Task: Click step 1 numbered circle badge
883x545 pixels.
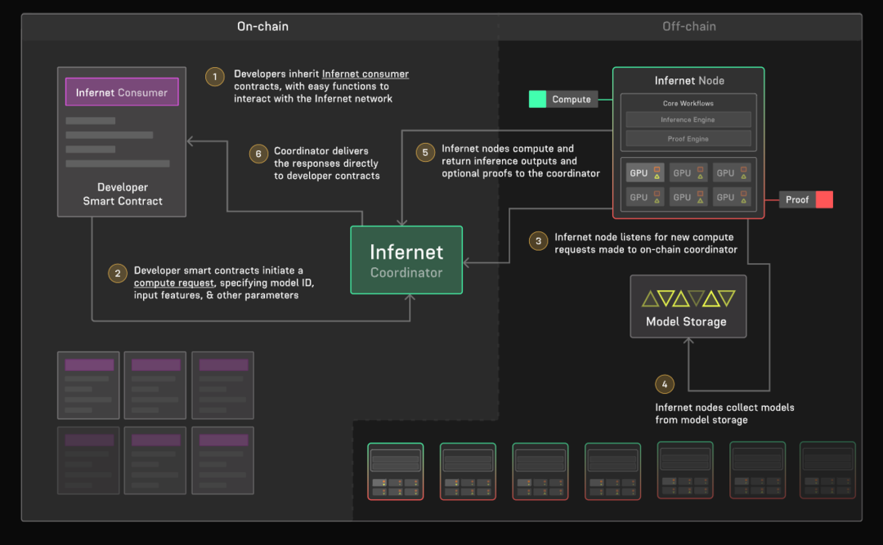Action: click(x=214, y=76)
